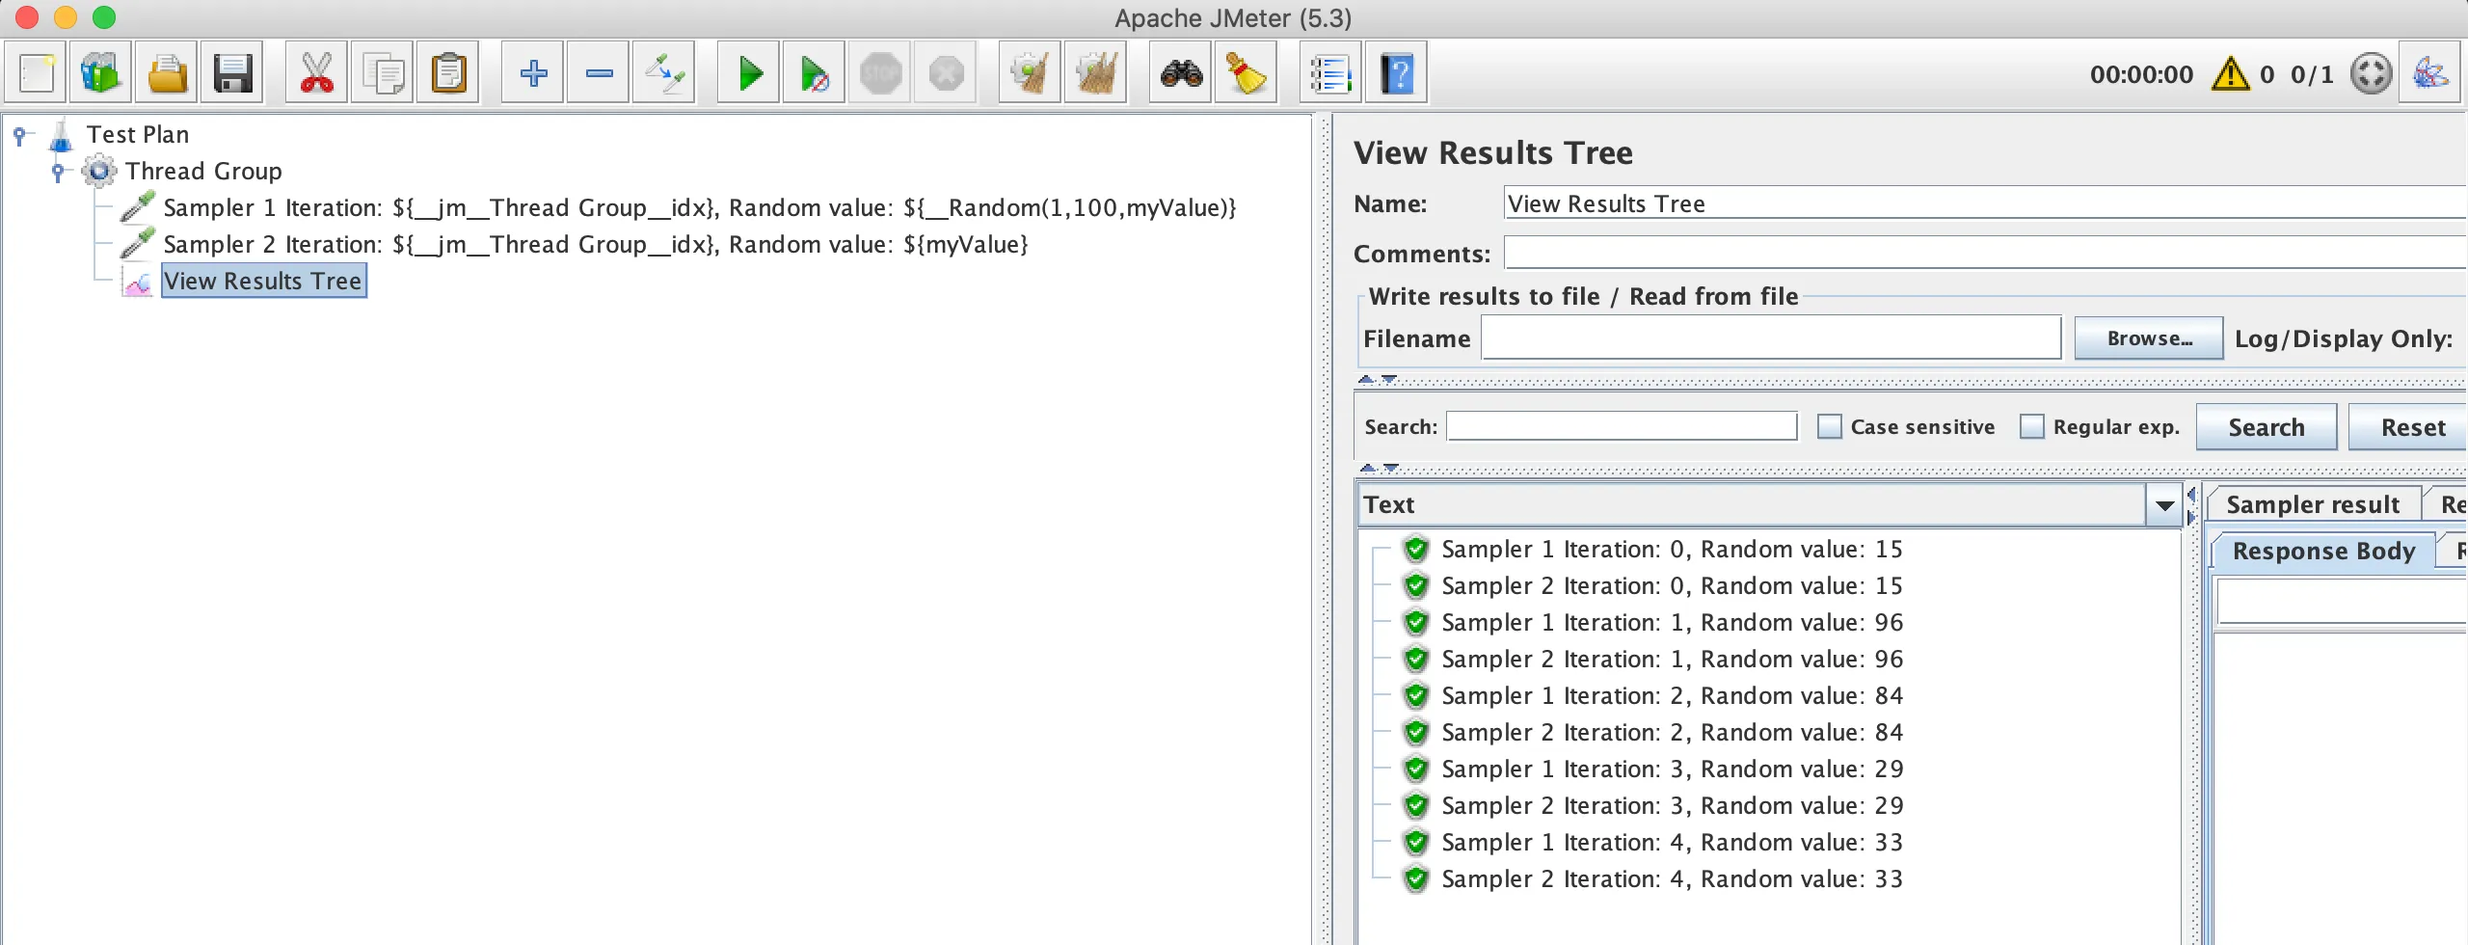2468x945 pixels.
Task: Select result Sampler 1 Iteration: 4
Action: coord(1672,843)
